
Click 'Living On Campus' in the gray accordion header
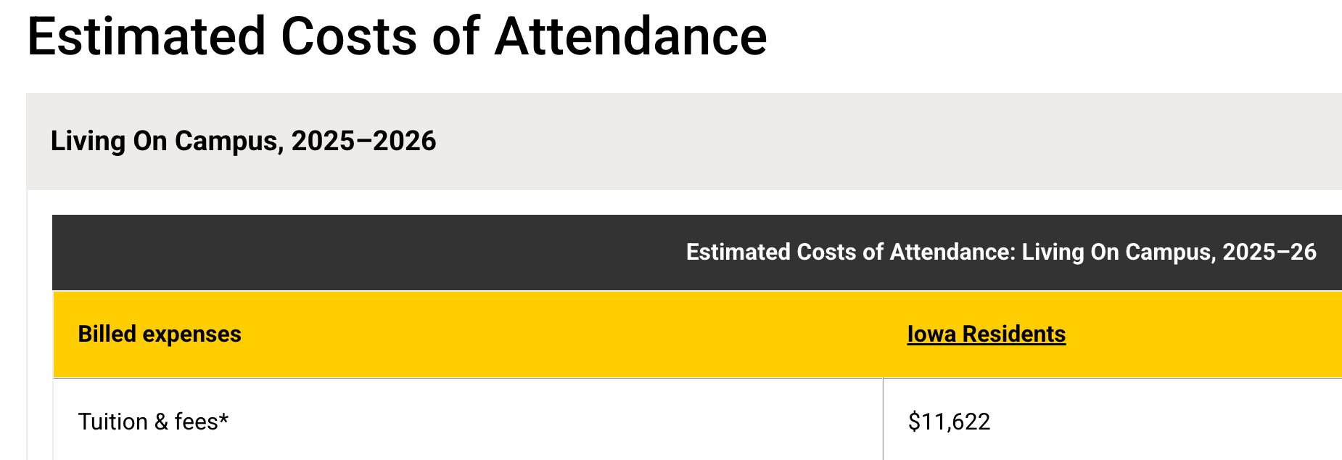[164, 141]
